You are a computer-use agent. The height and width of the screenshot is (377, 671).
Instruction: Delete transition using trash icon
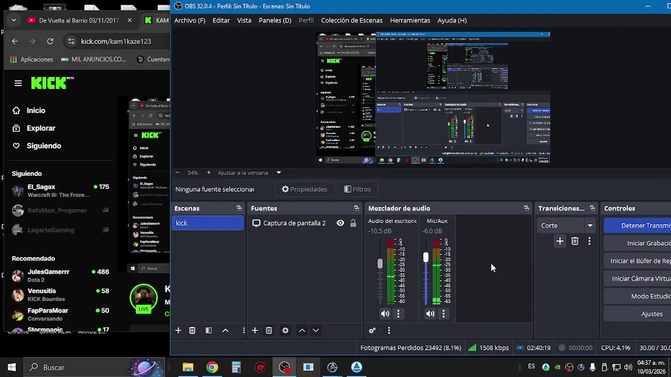[x=575, y=241]
